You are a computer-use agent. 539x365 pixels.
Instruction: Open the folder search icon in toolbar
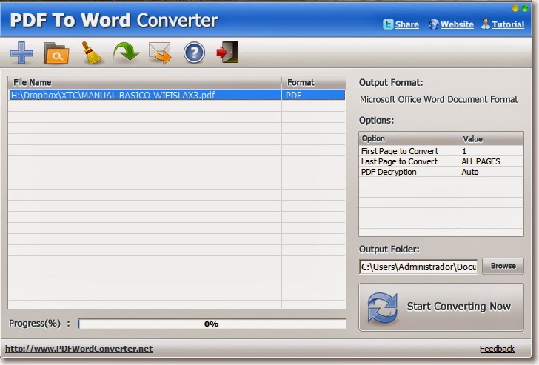56,53
